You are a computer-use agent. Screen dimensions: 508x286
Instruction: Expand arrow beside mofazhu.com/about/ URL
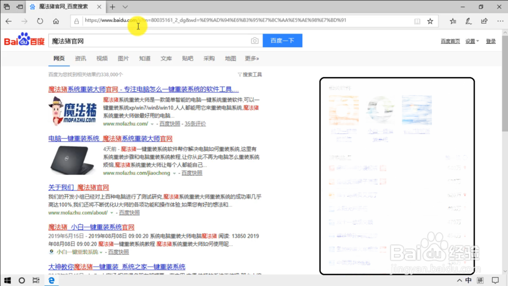coord(112,213)
